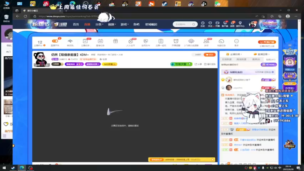Click the AD task icon in streamer toolbar

coord(100,41)
